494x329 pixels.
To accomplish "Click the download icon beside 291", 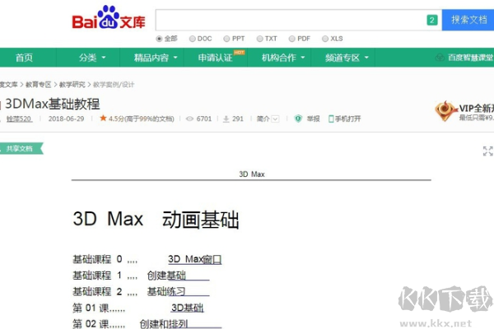I will [x=226, y=118].
